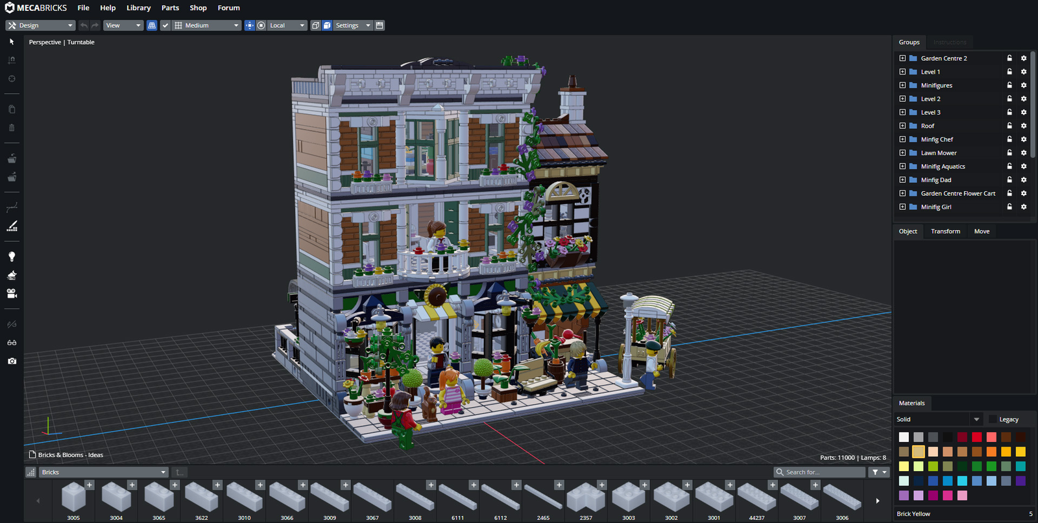Add brick 3005 using its plus button
Screen dimensions: 1038x523
[x=90, y=485]
